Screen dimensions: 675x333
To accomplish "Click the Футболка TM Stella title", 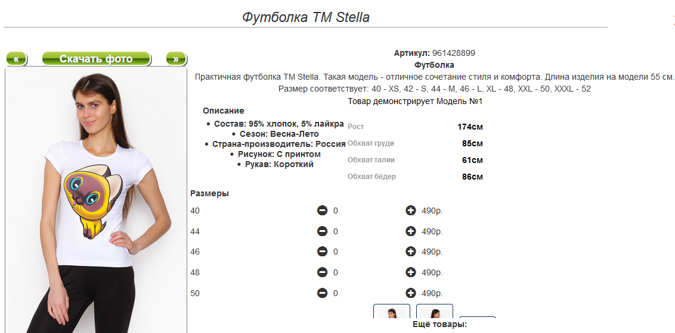I will tap(306, 17).
